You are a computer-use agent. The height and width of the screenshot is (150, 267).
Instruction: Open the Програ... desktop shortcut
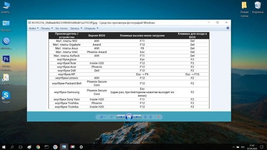tap(6, 26)
